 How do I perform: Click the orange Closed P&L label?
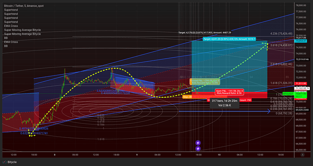coord(205,81)
